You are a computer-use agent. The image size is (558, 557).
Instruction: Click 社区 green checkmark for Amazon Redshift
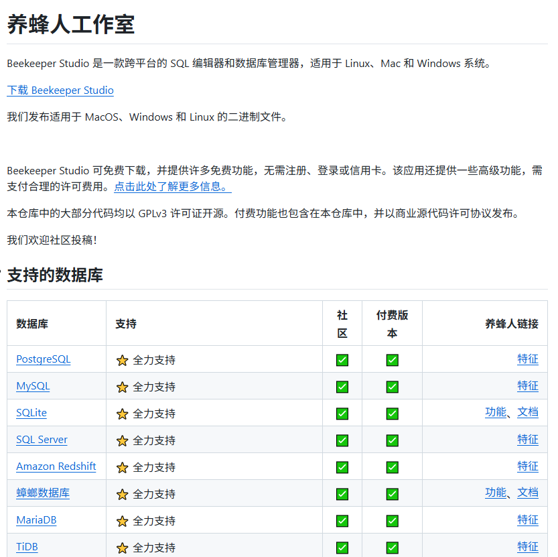342,467
